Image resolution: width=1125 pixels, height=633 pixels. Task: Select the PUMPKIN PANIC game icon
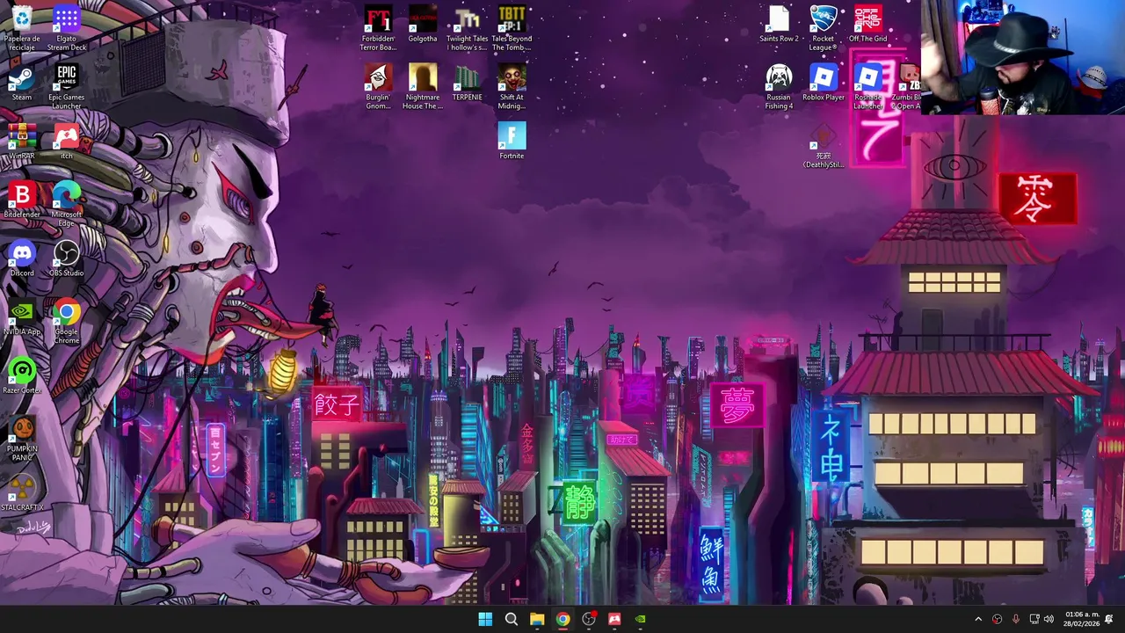click(22, 439)
